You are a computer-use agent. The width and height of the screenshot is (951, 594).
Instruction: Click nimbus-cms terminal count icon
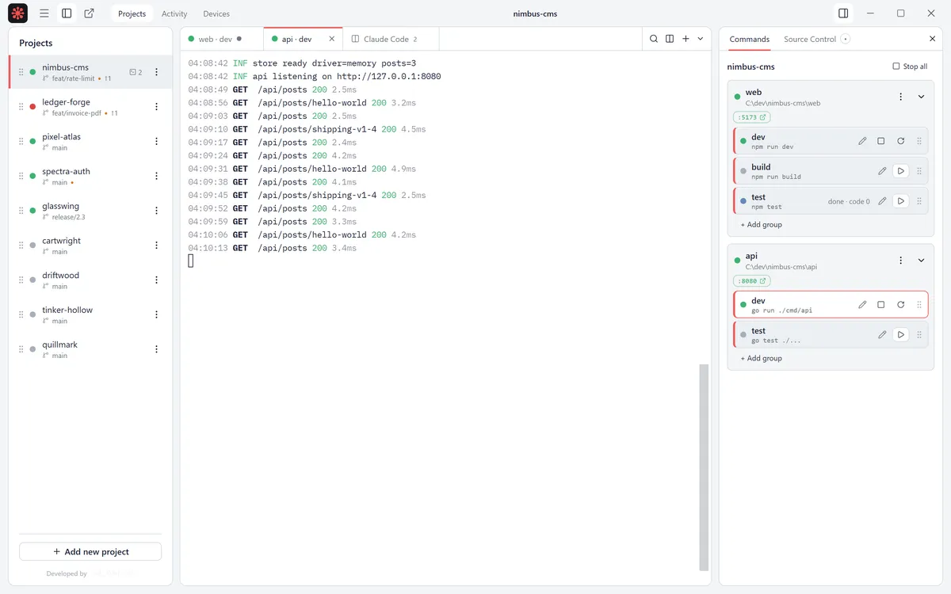(136, 72)
